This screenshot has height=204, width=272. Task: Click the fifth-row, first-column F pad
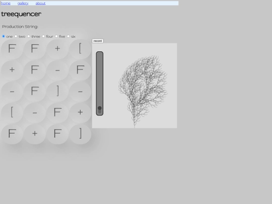[x=12, y=134]
